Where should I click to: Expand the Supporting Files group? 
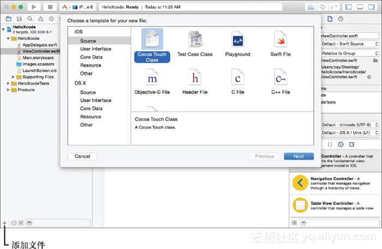[x=13, y=77]
